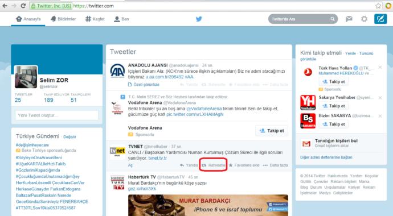The image size is (393, 216).
Task: Open the Habertürk TV avatar
Action: 117,182
